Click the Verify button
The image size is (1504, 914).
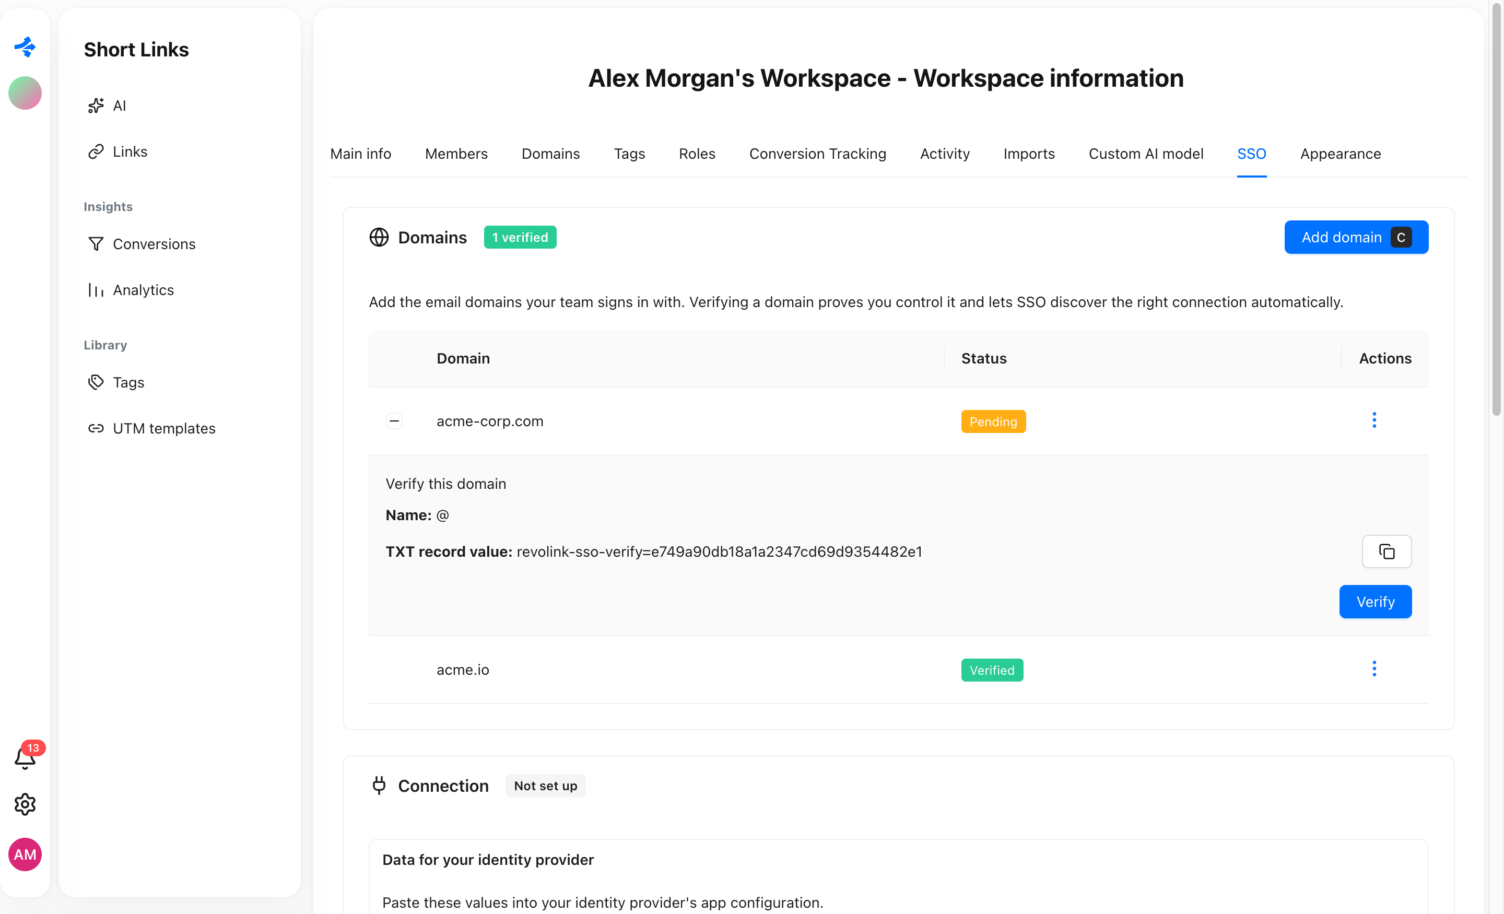(1375, 601)
